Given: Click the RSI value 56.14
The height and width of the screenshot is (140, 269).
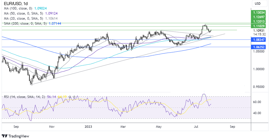Looking at the screenshot, I should (52, 97).
